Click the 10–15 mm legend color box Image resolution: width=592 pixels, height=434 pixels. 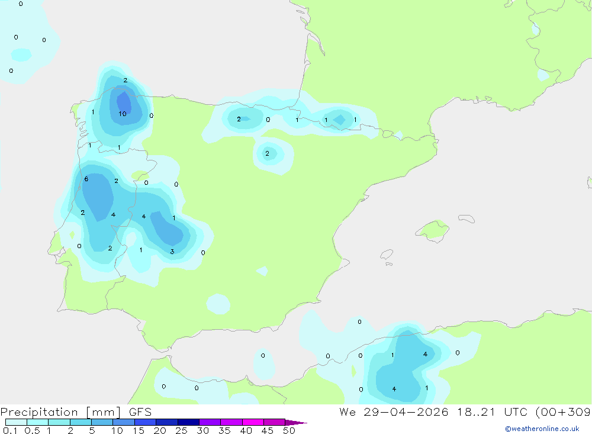(124, 422)
